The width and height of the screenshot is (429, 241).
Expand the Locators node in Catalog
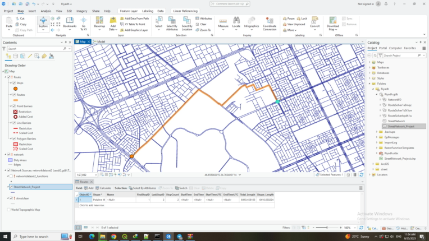[369, 175]
